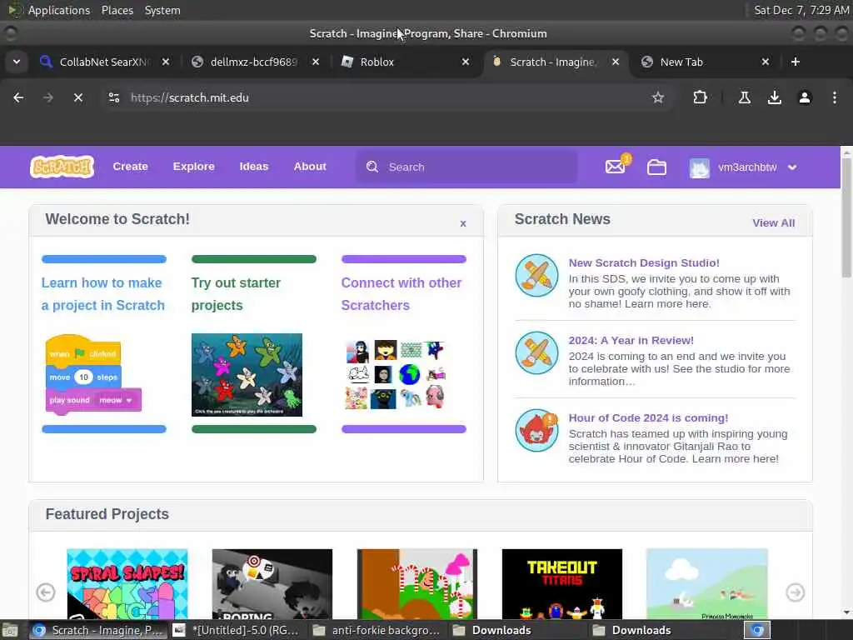Open the Ideas menu item
Screen dimensions: 853x640
[x=254, y=167]
